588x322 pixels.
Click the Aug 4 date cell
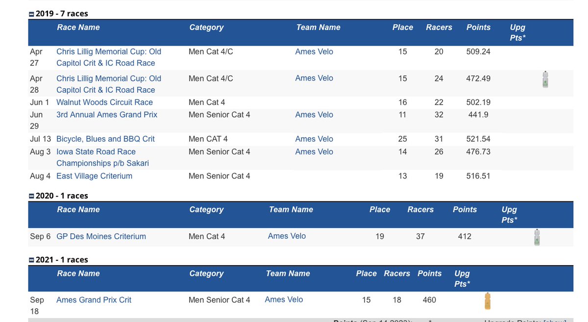tap(40, 176)
